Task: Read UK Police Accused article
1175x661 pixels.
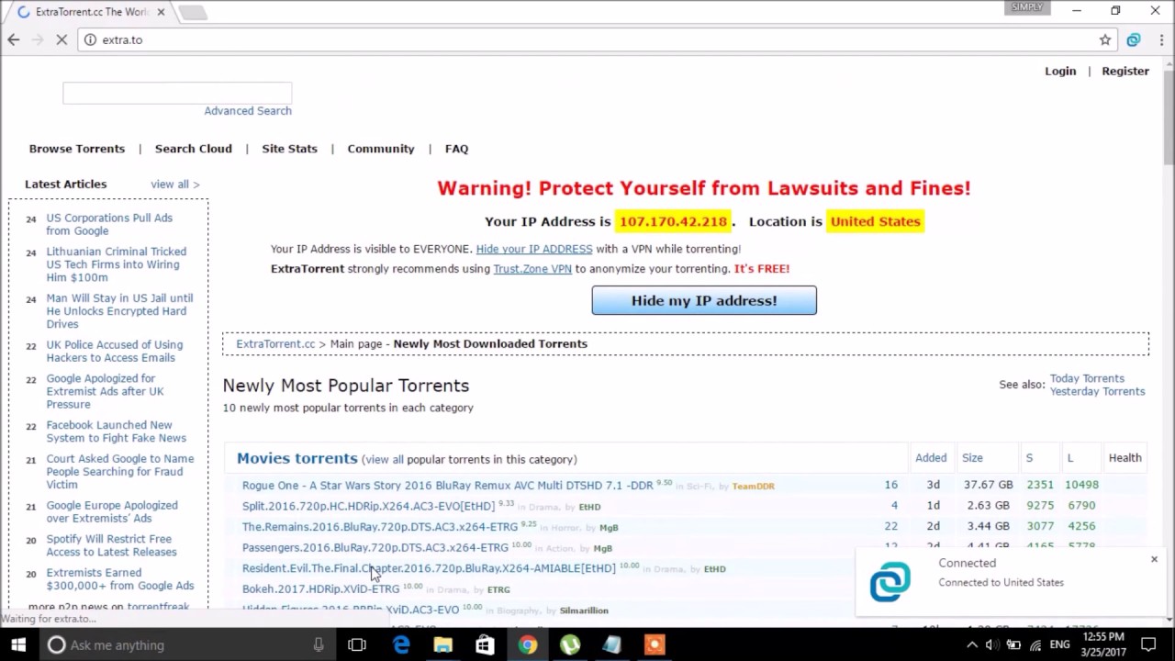Action: [115, 352]
